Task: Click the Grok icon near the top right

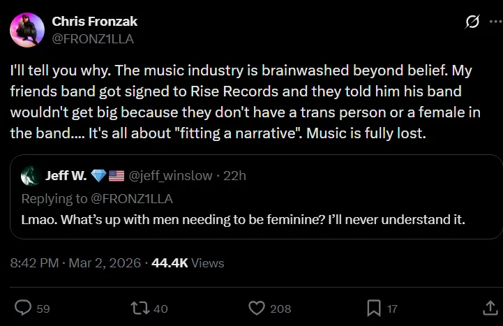Action: [472, 22]
